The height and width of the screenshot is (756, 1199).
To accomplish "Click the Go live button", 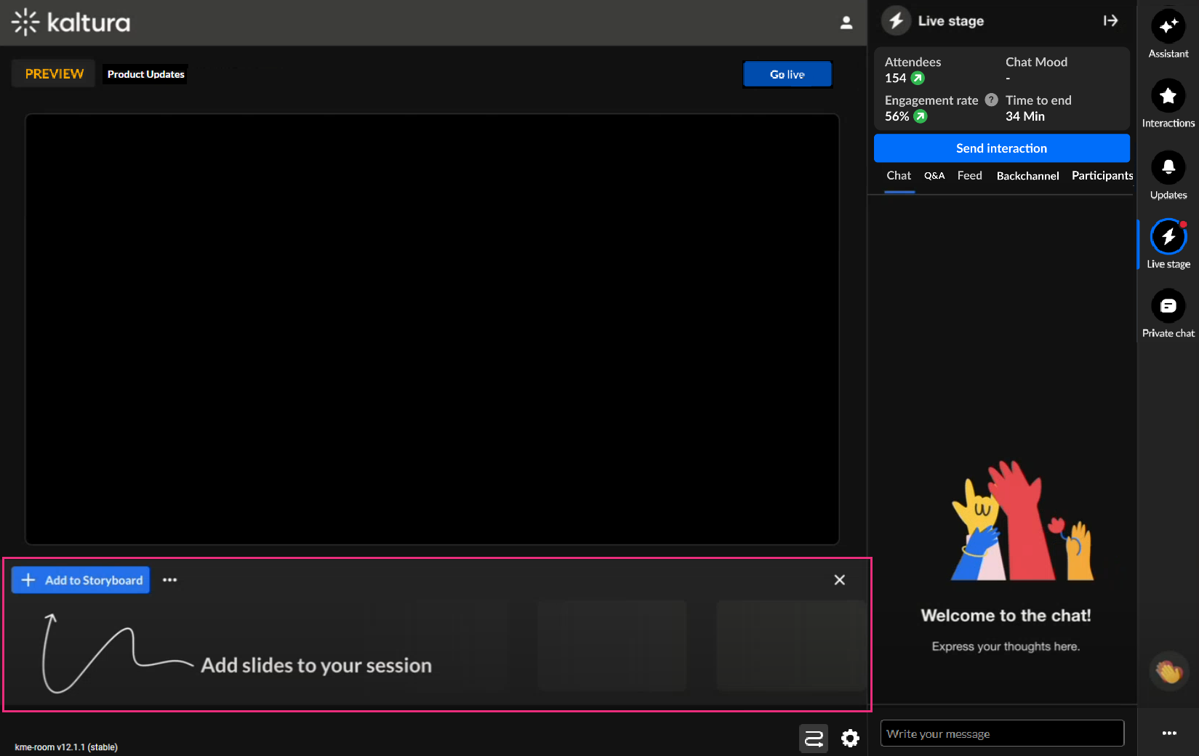I will pos(787,74).
